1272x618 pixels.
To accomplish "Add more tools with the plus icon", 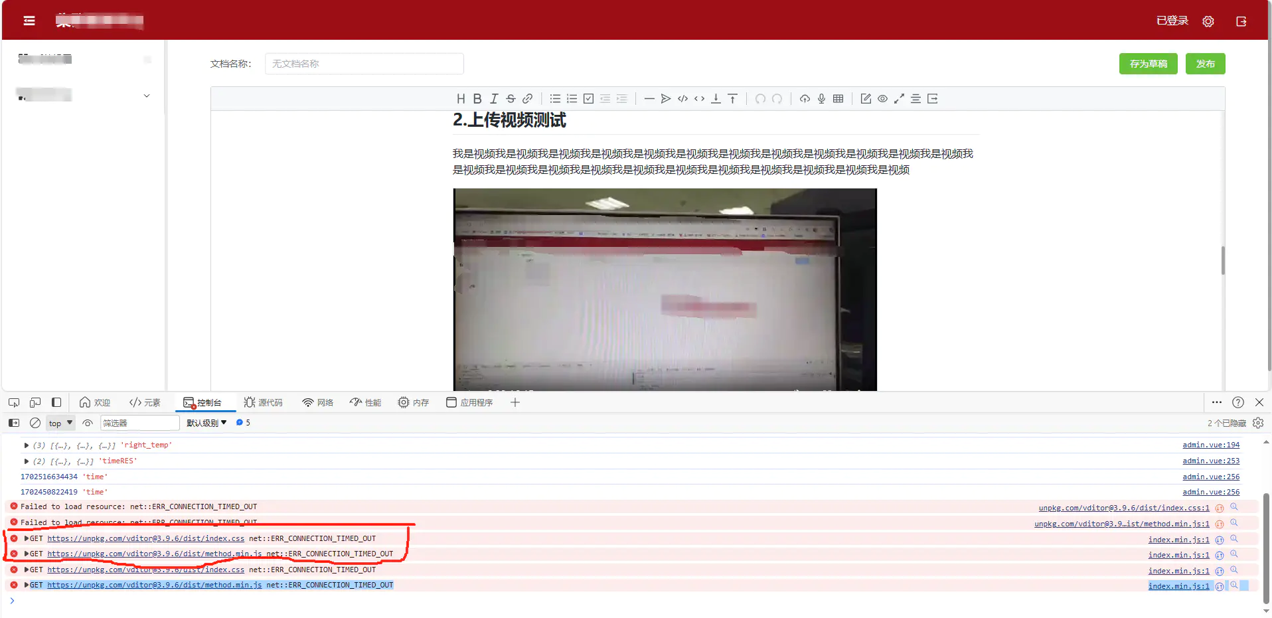I will point(515,402).
